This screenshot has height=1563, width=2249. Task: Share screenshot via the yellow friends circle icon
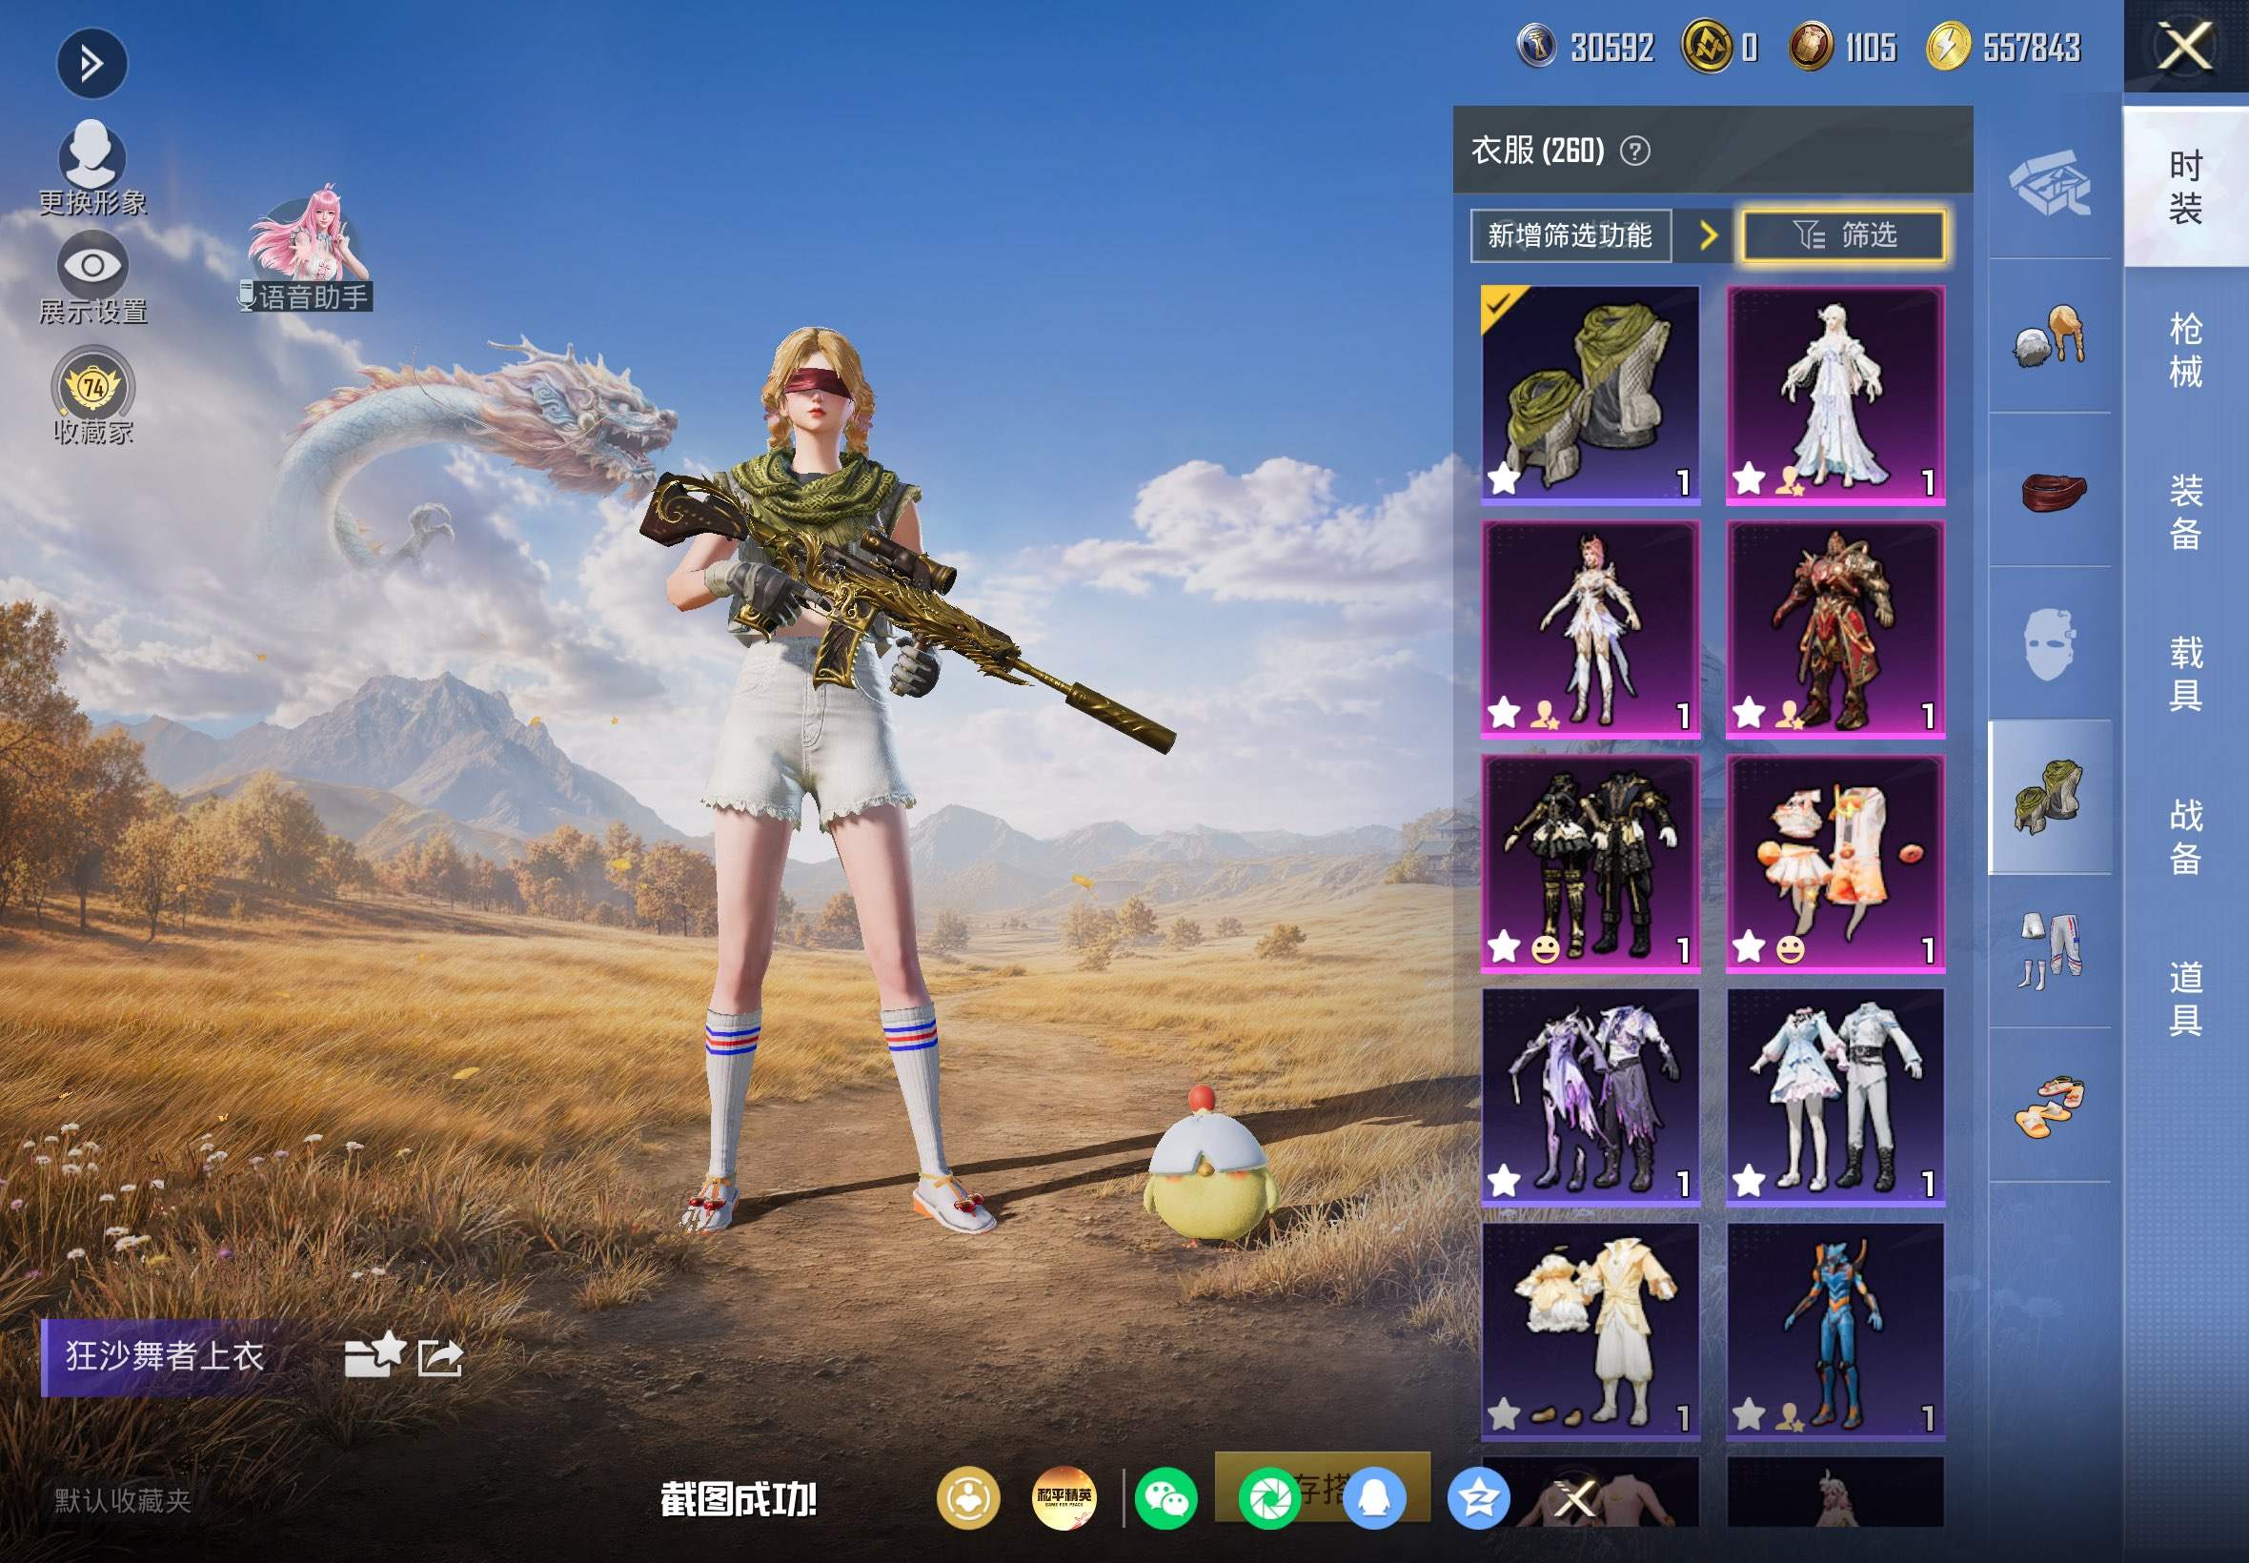click(x=968, y=1498)
